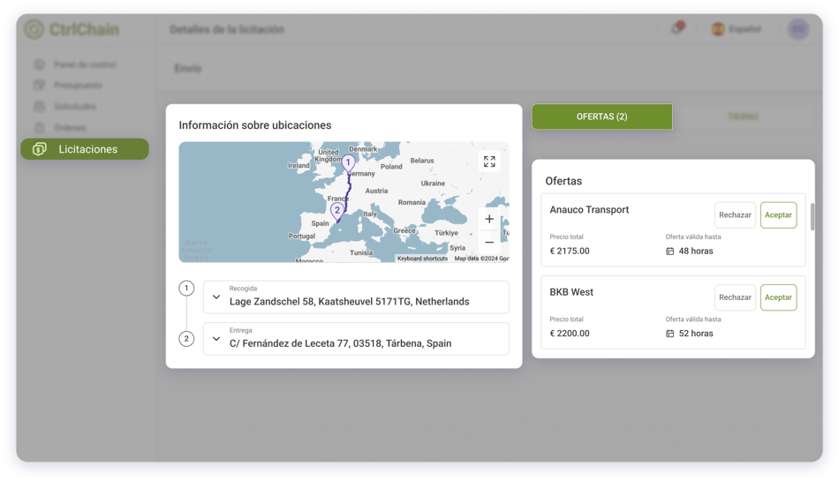Accept the BKB West offer
839x481 pixels.
778,297
